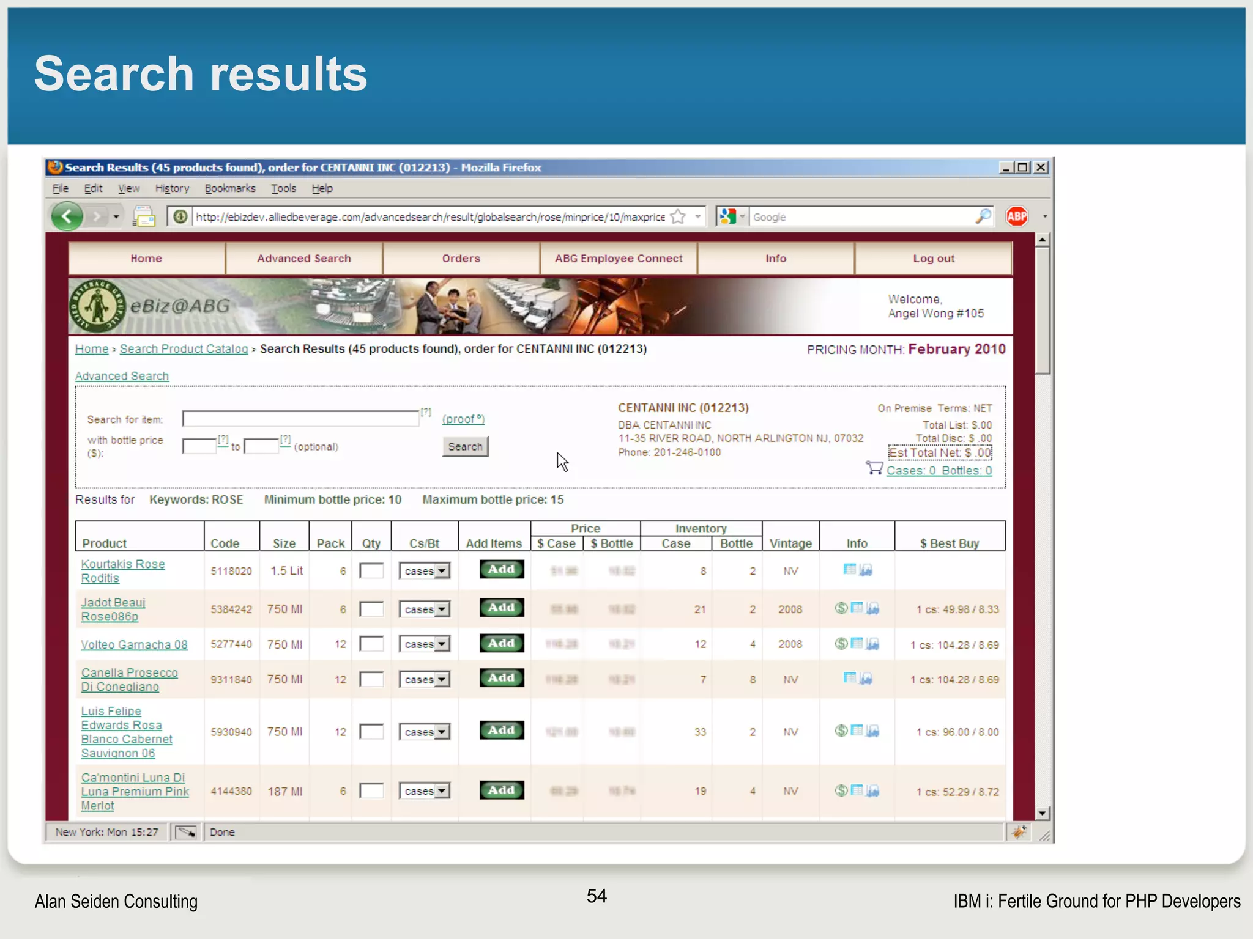Go to the Advanced Search nav tab
The image size is (1253, 939).
pos(303,259)
